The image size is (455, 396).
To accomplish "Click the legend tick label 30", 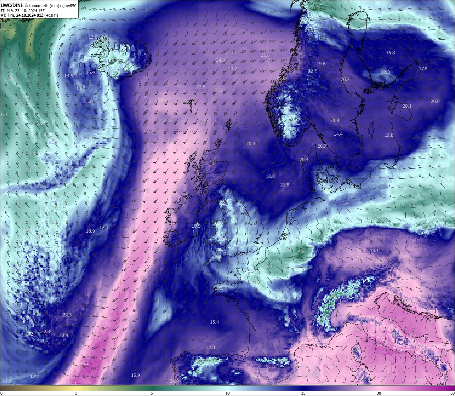I will (x=379, y=393).
